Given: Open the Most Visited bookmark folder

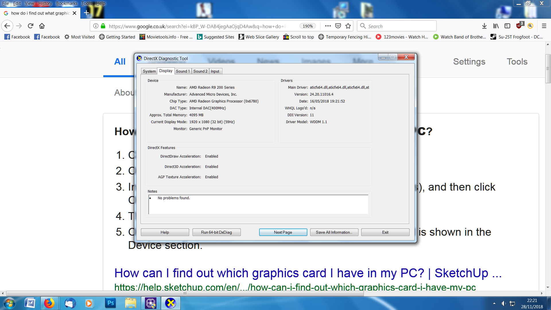Looking at the screenshot, I should (79, 37).
